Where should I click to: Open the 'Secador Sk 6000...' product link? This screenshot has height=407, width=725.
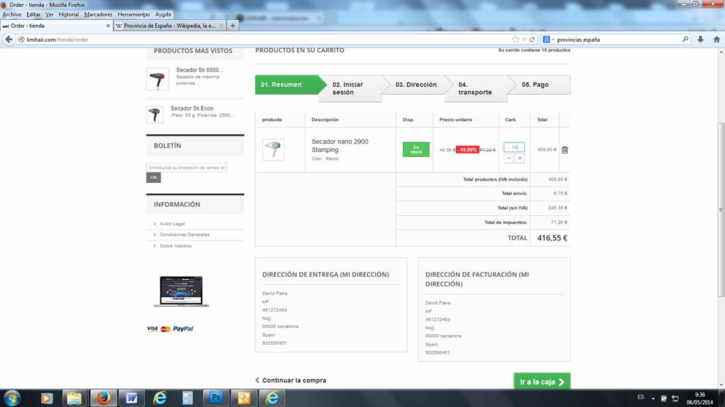coord(199,69)
